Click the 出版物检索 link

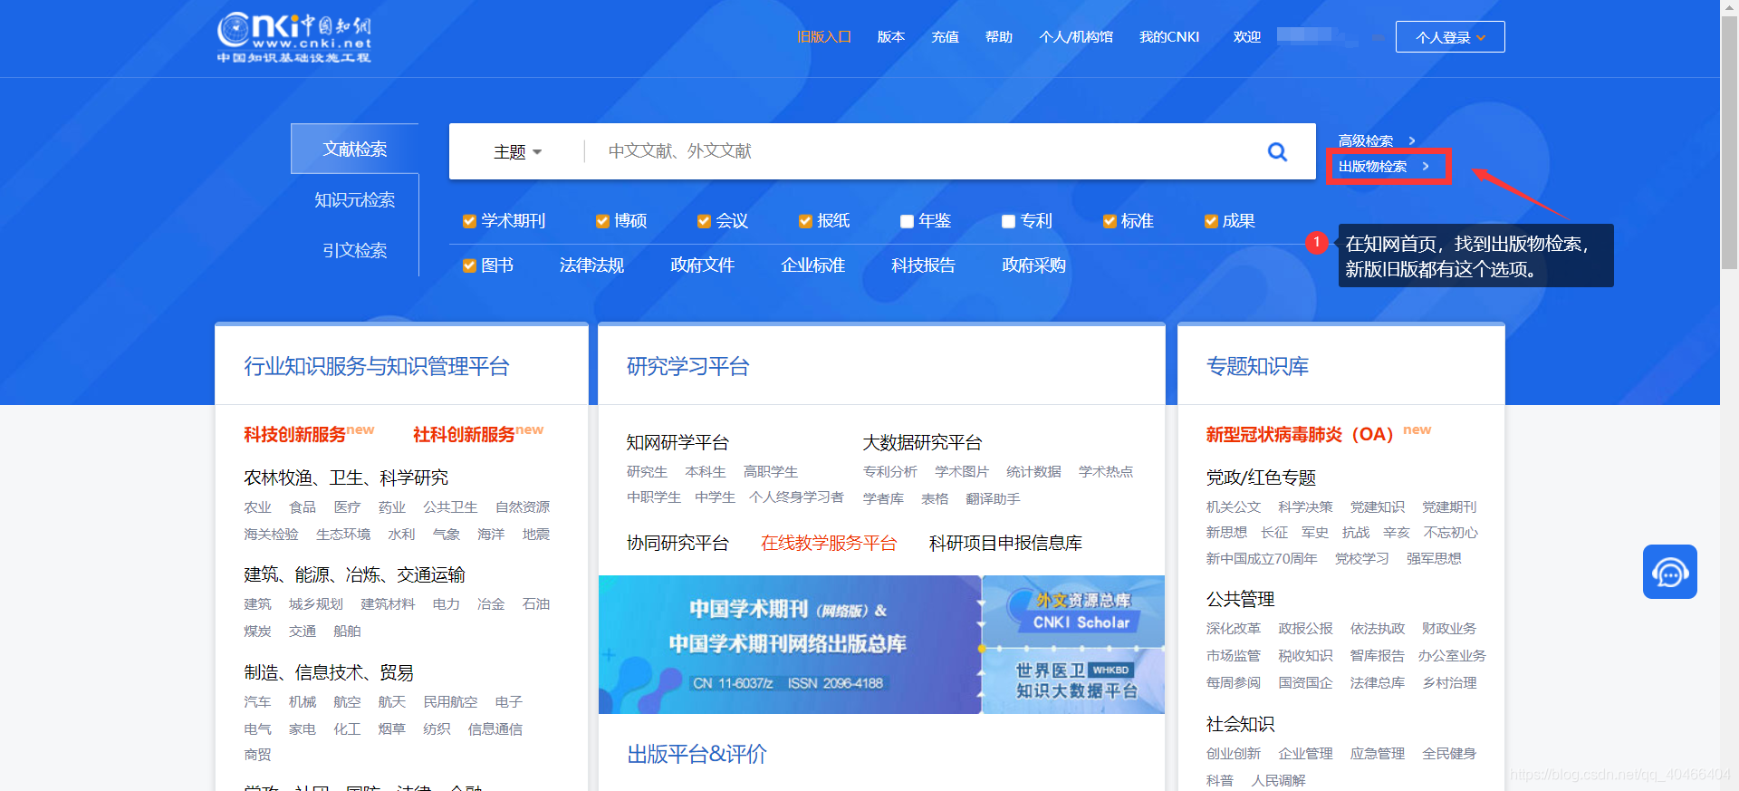coord(1373,166)
